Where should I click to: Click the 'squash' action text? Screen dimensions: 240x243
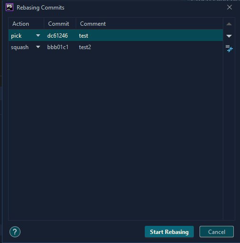click(x=20, y=47)
